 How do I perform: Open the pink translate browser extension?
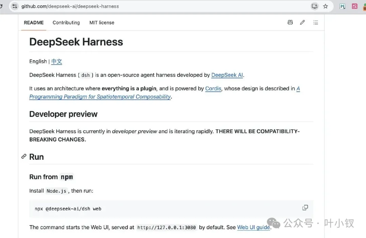(x=354, y=6)
